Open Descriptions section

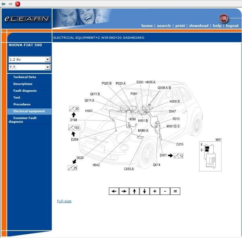click(23, 84)
